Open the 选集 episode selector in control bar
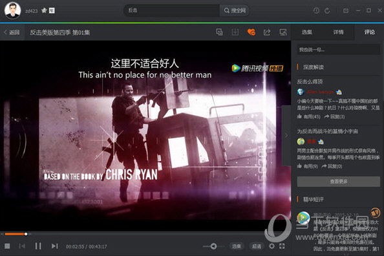This screenshot has height=256, width=384. (237, 246)
